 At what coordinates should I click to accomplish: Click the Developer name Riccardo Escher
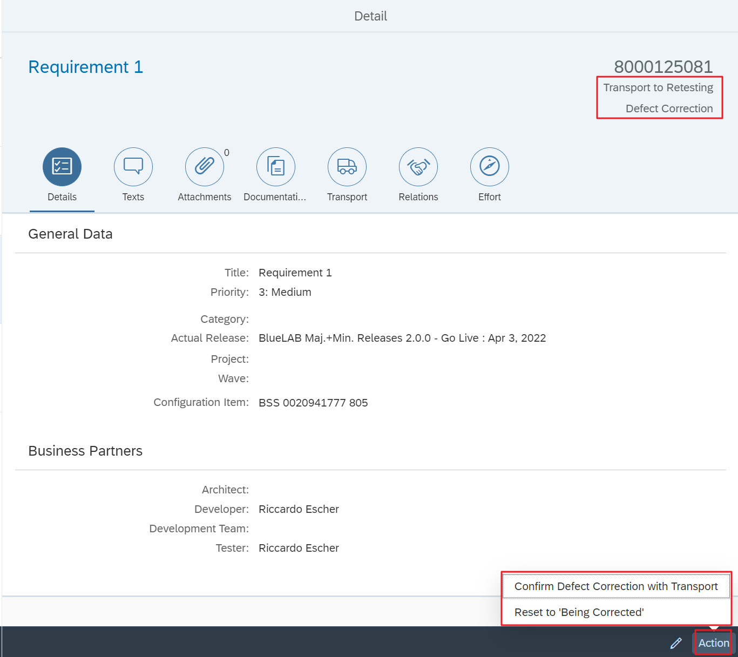pos(299,509)
